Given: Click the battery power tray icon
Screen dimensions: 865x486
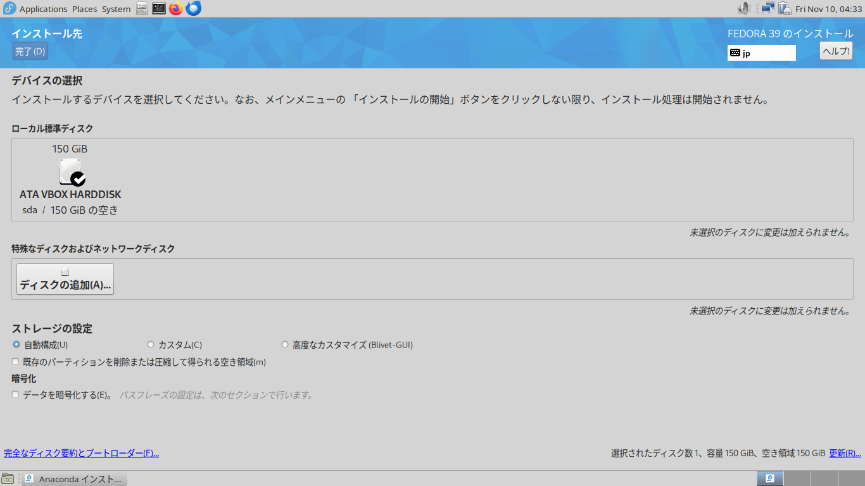Looking at the screenshot, I should tap(785, 8).
